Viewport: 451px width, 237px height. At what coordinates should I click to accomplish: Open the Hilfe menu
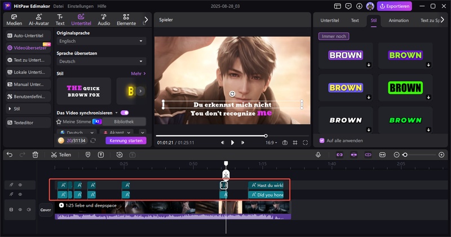pos(102,6)
